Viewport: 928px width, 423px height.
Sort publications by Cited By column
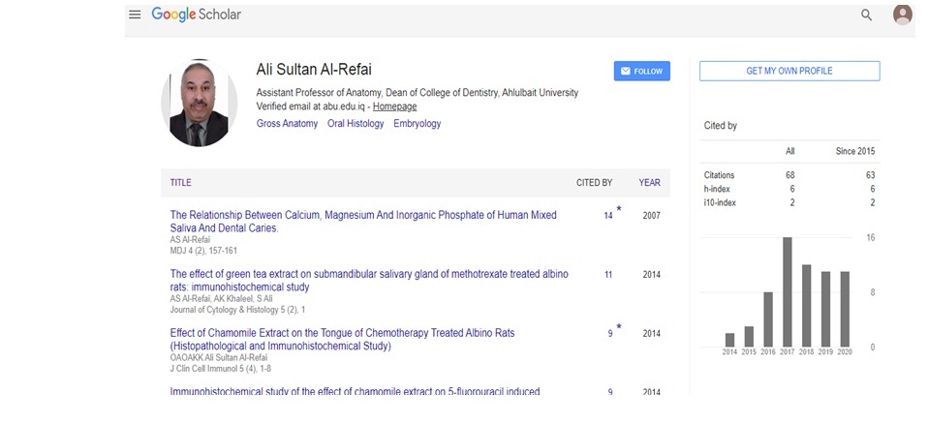point(594,182)
